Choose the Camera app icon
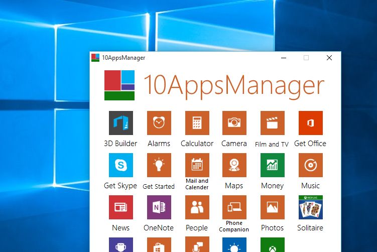Viewport: 377px width, 252px height. (x=234, y=123)
